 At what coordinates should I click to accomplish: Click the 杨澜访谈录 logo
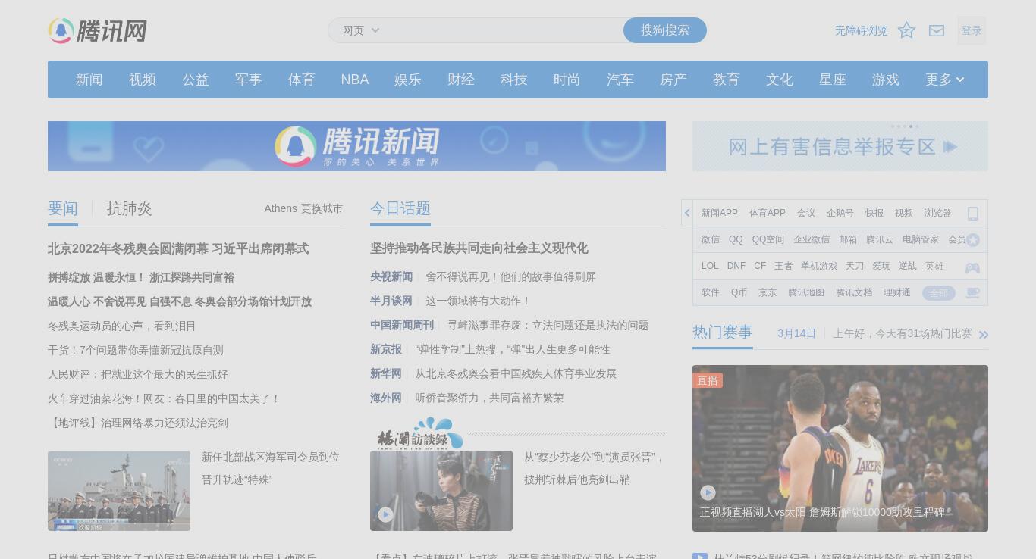419,434
